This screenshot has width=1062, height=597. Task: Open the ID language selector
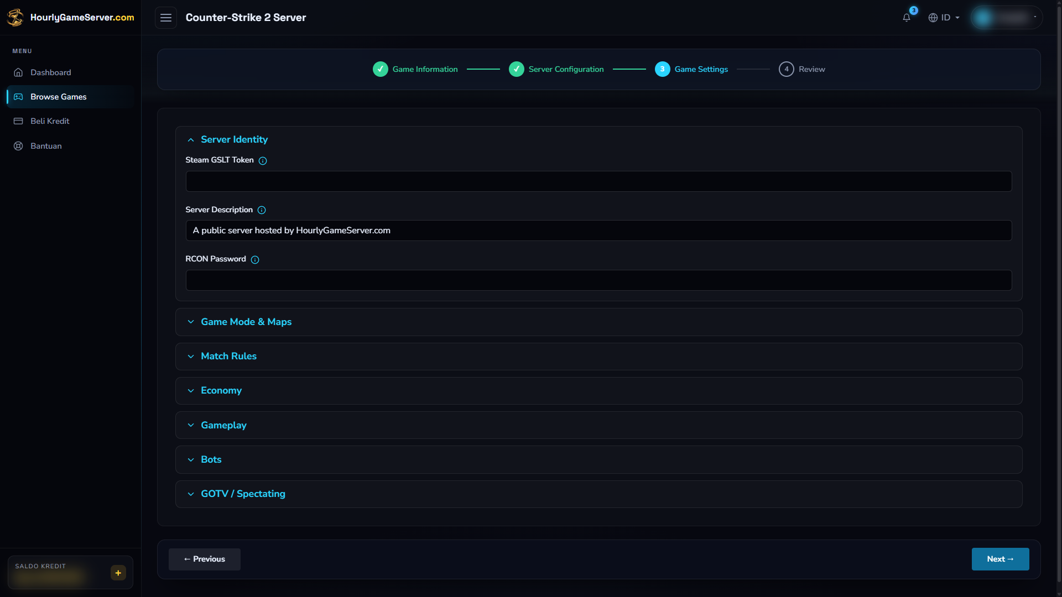tap(944, 18)
